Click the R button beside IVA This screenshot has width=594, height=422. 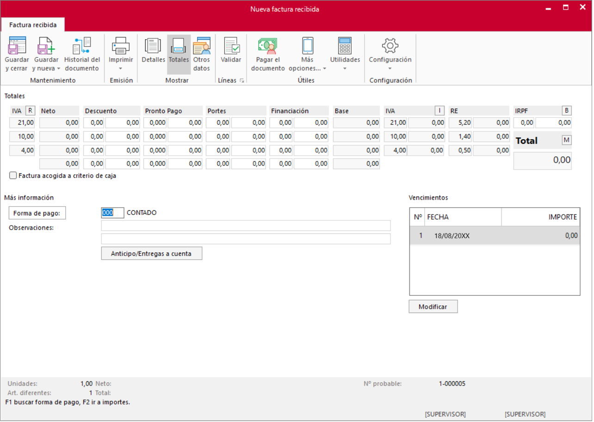pyautogui.click(x=30, y=110)
